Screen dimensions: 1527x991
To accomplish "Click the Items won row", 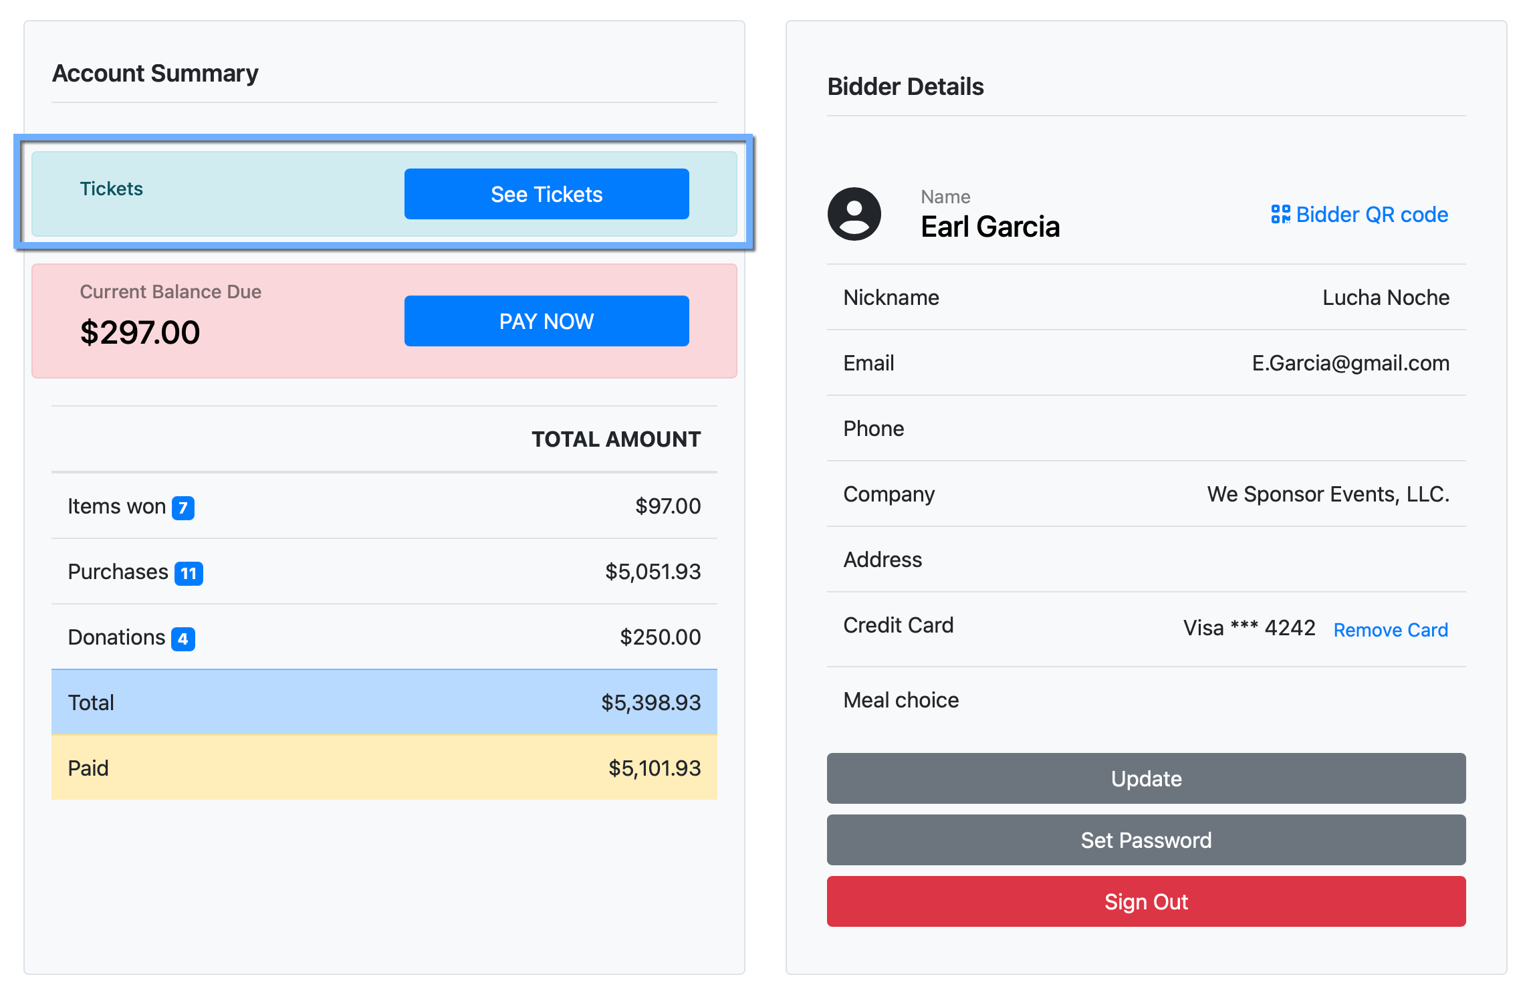I will 384,506.
